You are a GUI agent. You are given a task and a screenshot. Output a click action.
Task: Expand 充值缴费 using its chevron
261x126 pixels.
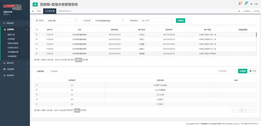27,69
